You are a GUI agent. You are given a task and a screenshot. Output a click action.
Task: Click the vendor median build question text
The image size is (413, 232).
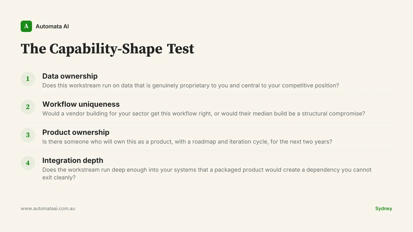pyautogui.click(x=204, y=114)
